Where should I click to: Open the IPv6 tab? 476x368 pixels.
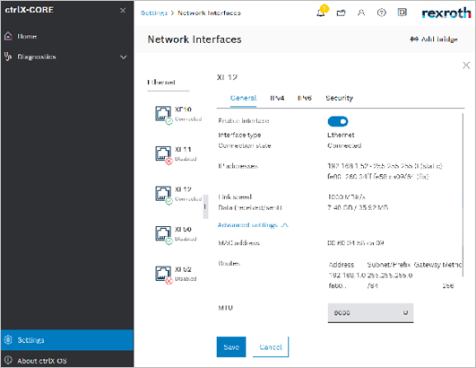(x=305, y=98)
